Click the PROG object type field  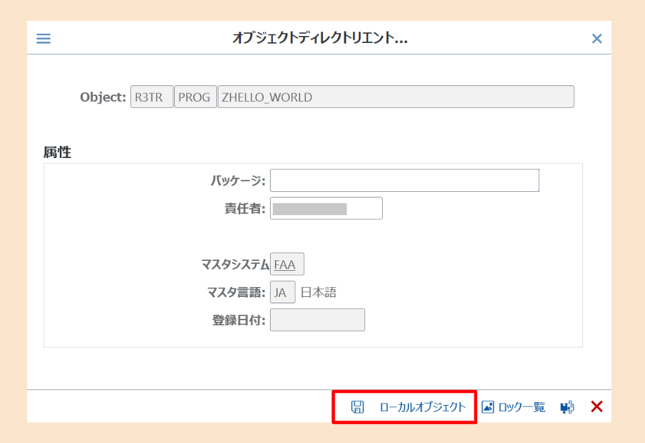click(195, 97)
